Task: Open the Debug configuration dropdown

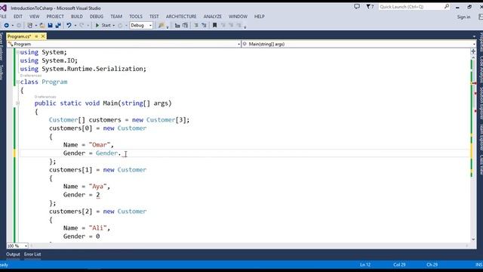Action: (x=141, y=25)
